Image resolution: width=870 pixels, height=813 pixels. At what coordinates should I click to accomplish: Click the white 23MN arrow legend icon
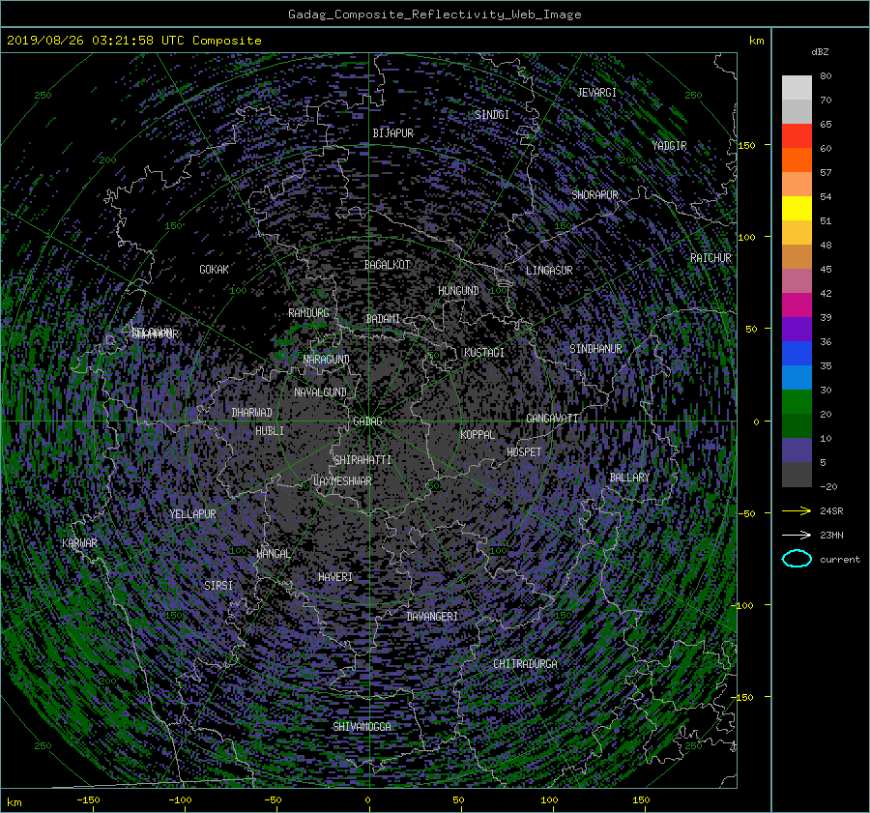(x=797, y=535)
